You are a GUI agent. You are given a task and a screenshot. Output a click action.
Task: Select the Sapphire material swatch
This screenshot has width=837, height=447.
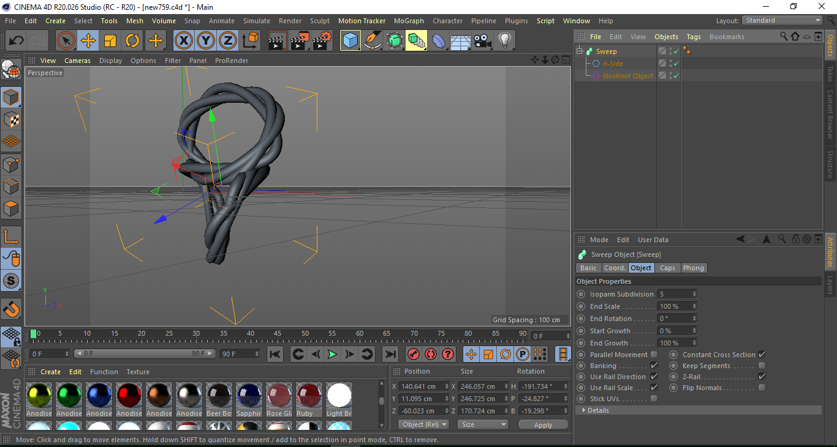[x=249, y=400]
